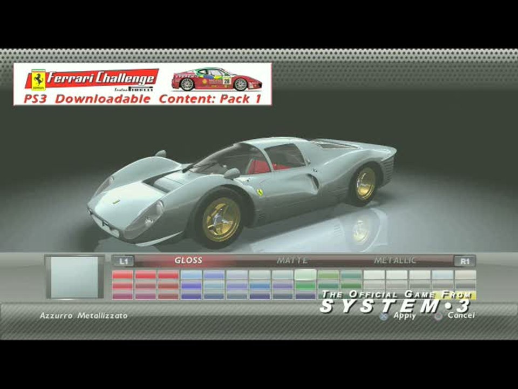Click the Ferrari Challenge logo in the banner

pos(92,80)
